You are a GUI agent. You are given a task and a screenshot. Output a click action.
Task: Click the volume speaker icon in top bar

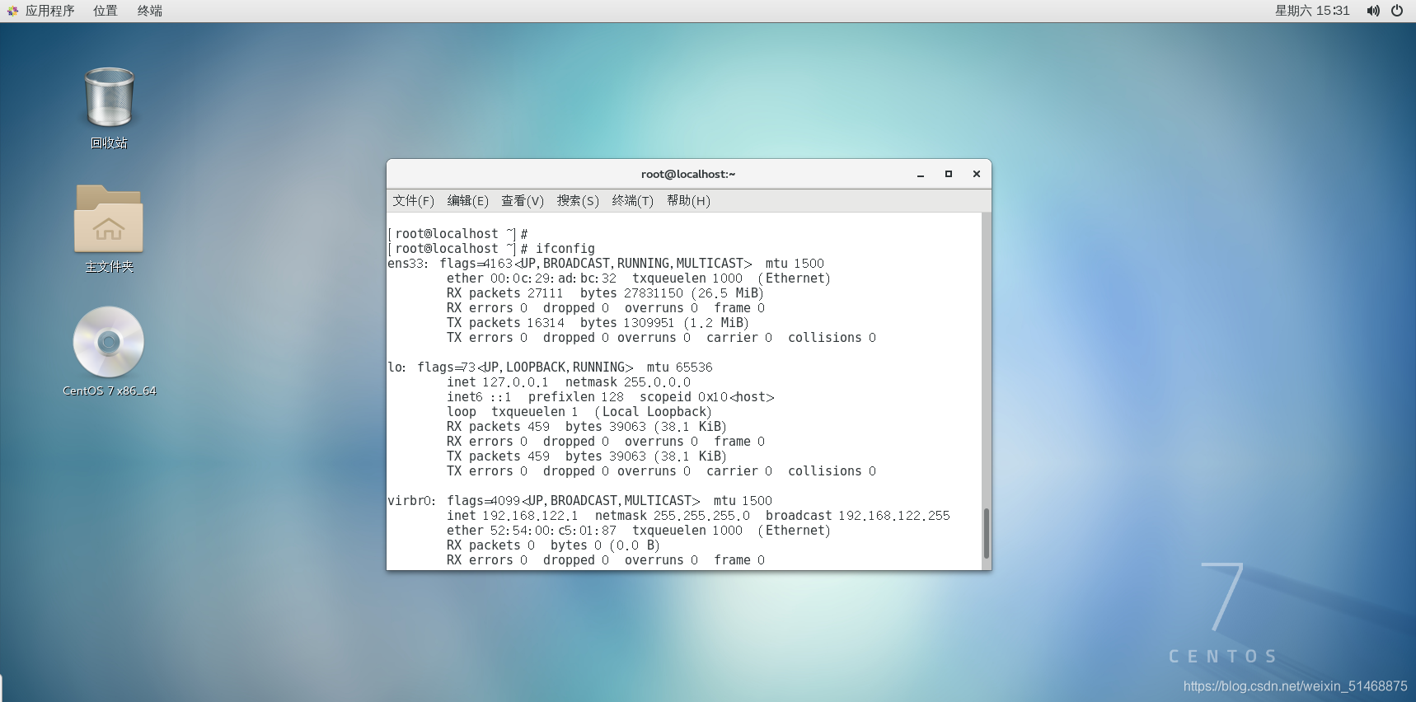pos(1372,11)
